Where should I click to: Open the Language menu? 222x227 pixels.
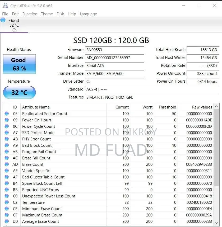point(88,14)
